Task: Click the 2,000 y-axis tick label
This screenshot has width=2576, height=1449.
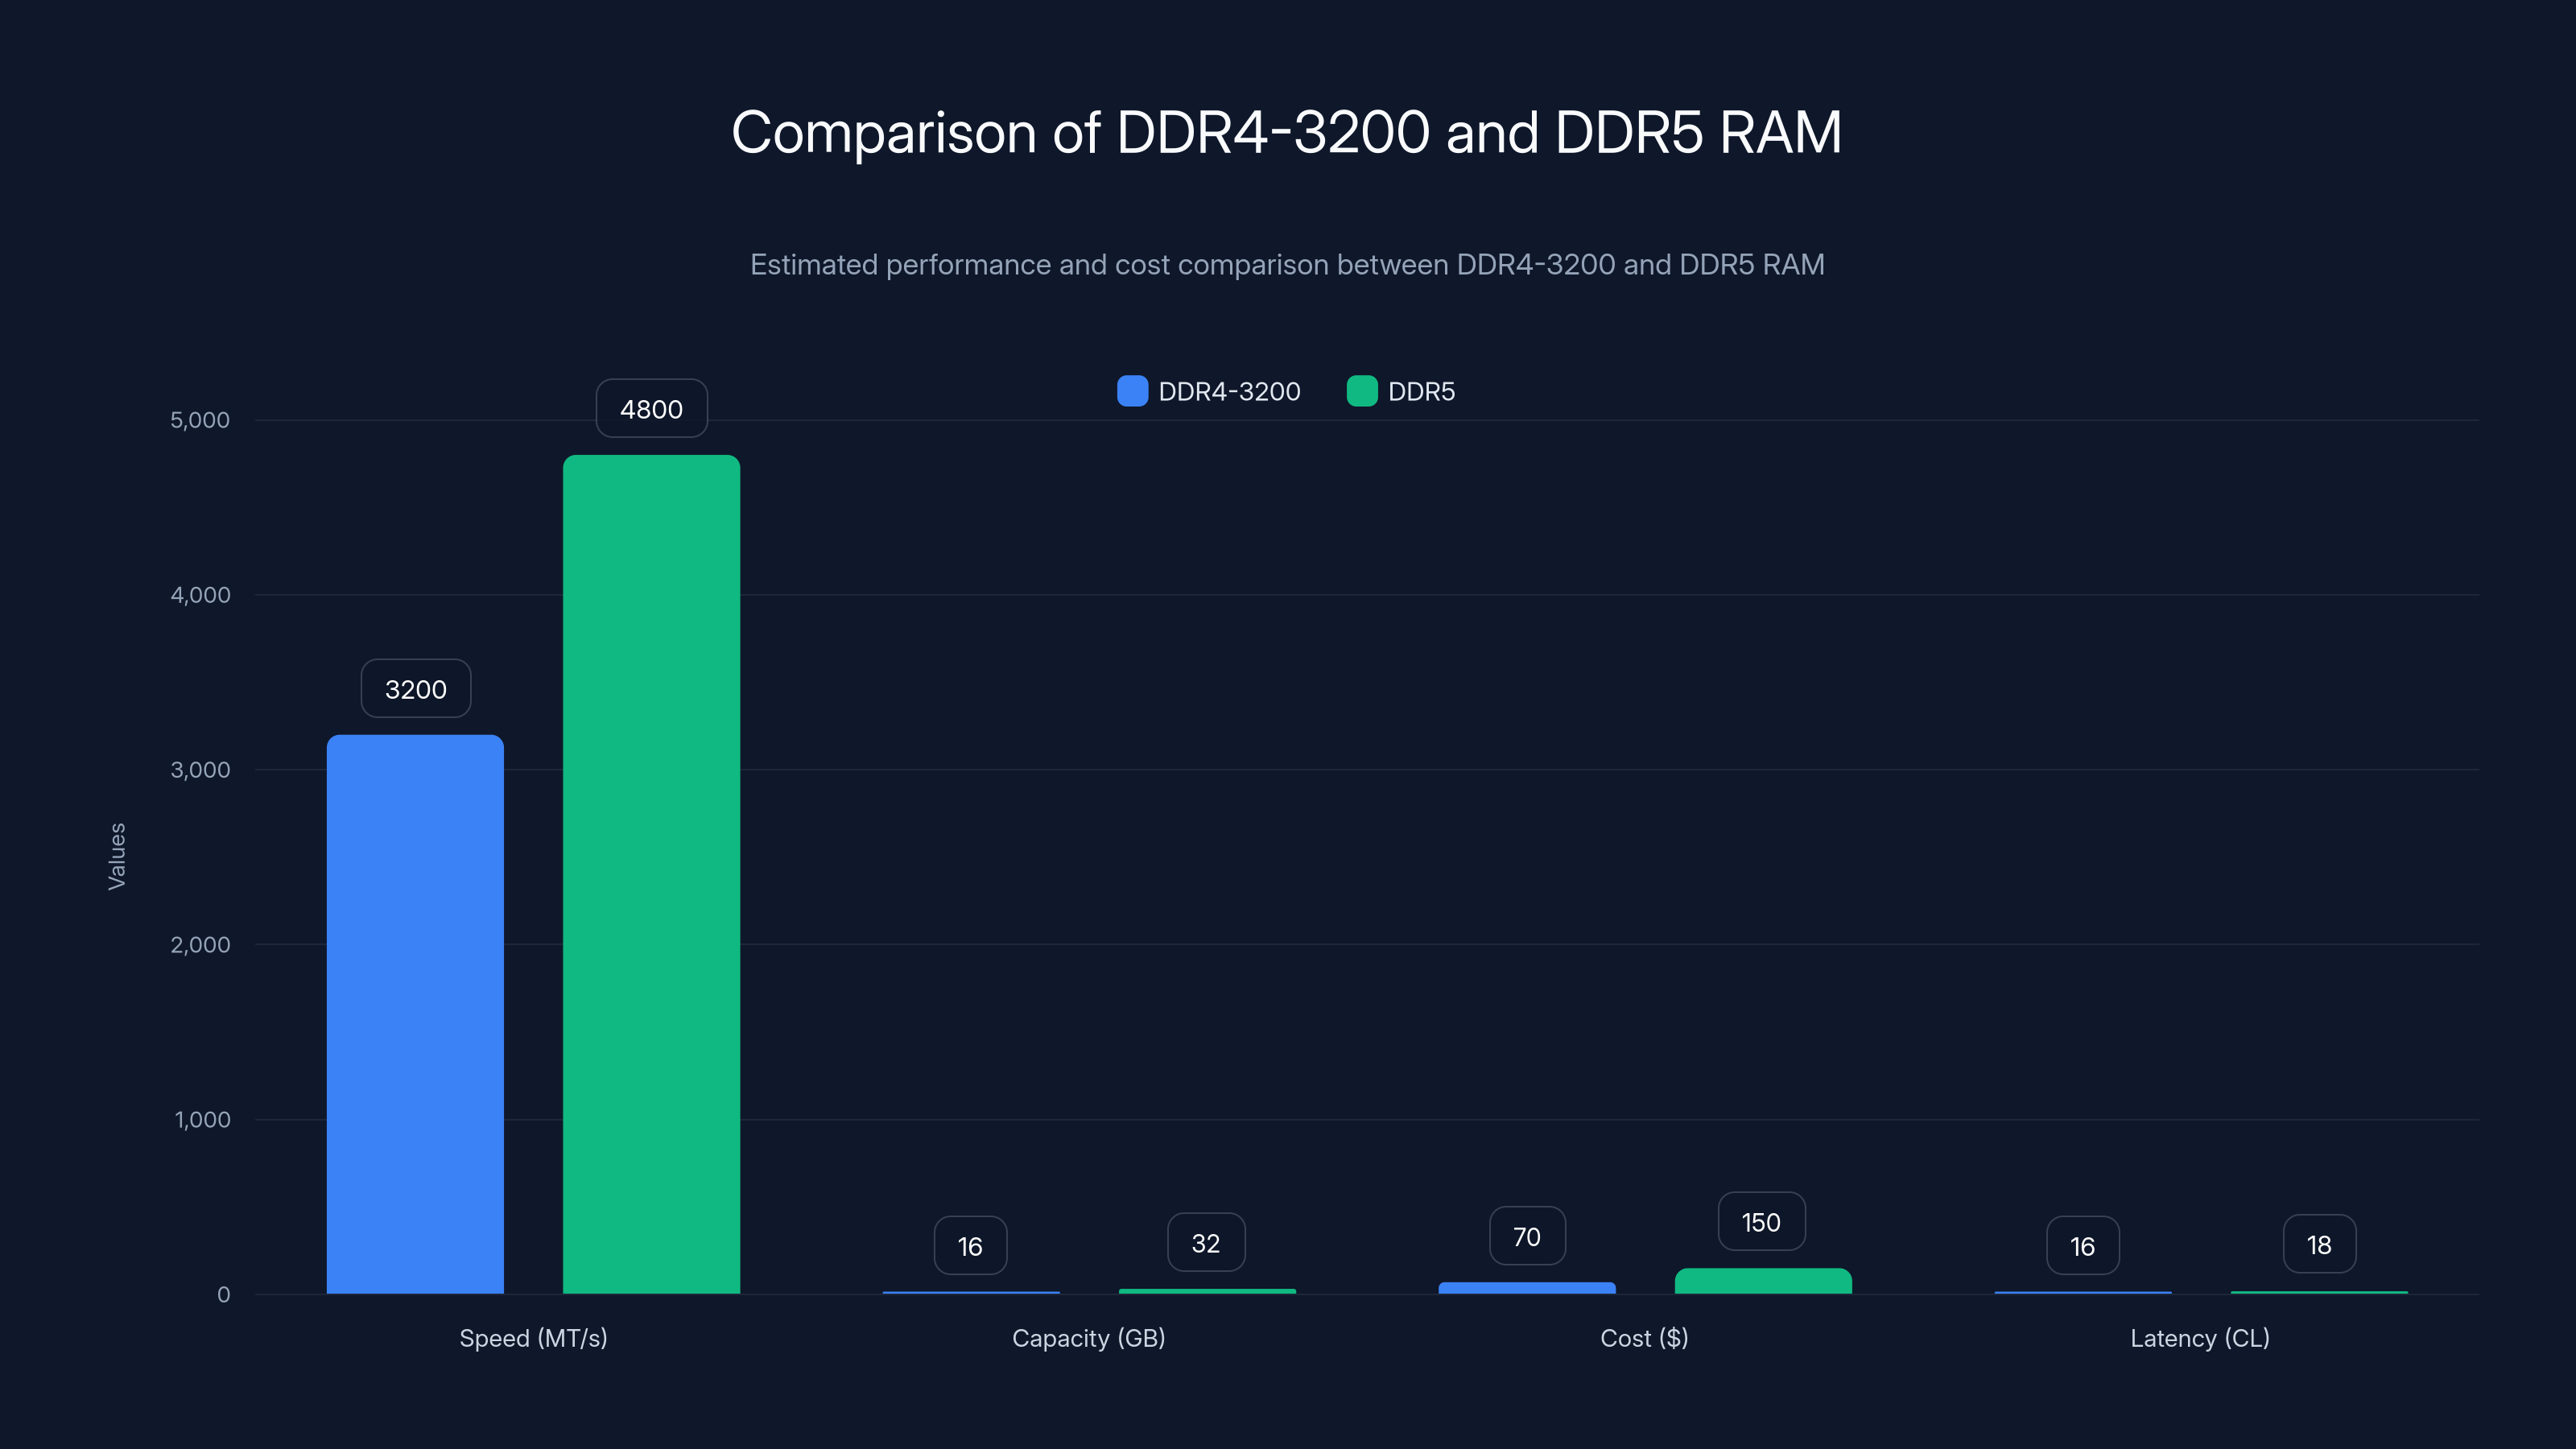Action: click(200, 945)
